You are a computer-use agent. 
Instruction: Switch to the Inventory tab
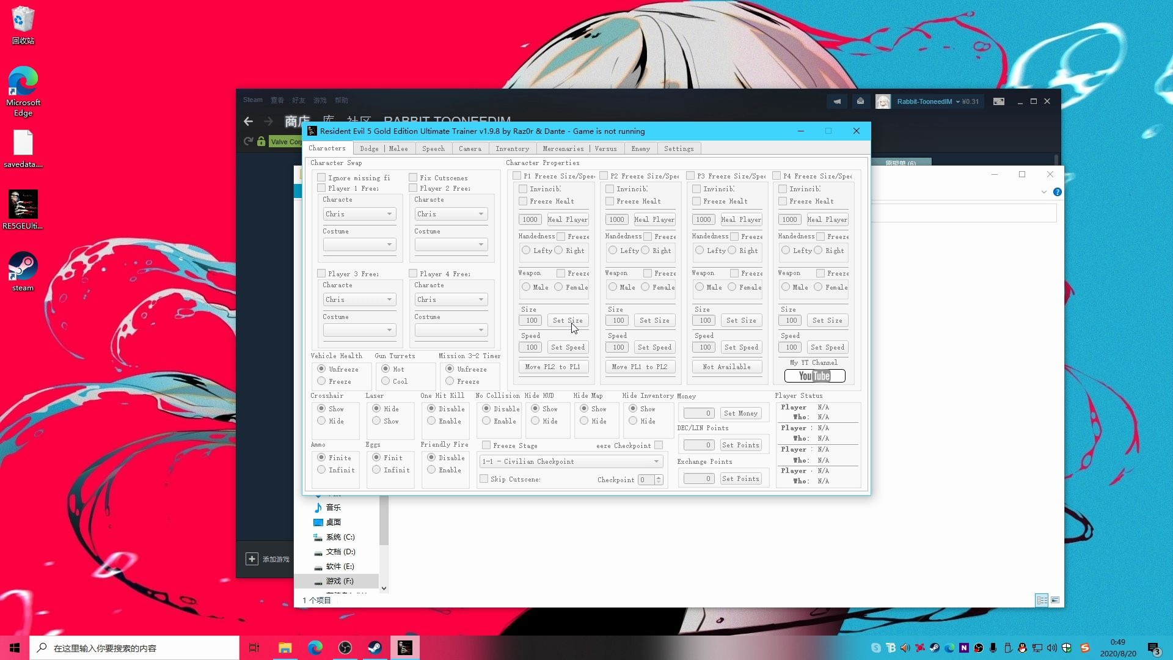[x=512, y=148]
